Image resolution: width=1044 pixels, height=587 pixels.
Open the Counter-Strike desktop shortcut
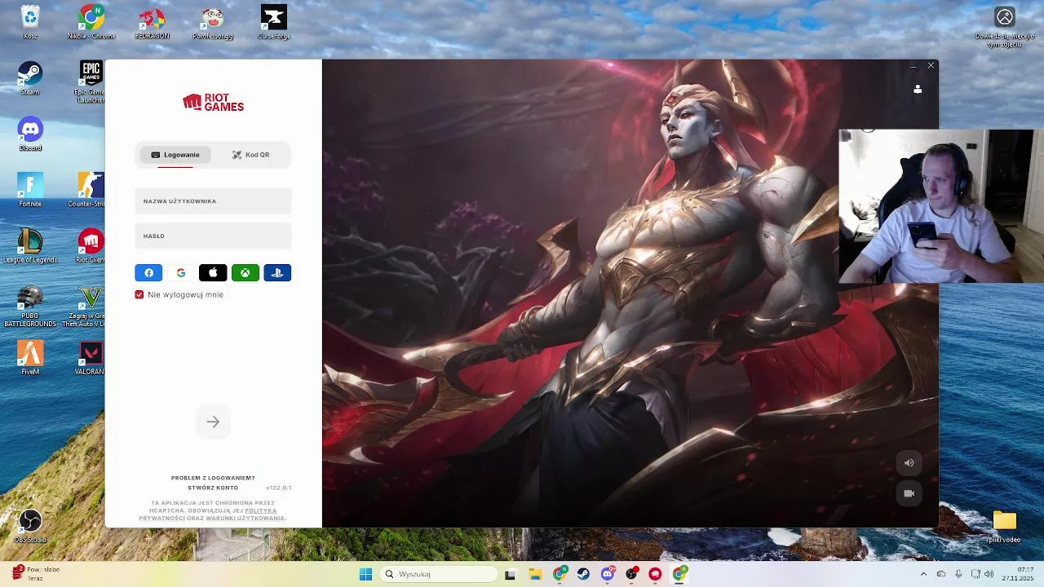(x=88, y=189)
